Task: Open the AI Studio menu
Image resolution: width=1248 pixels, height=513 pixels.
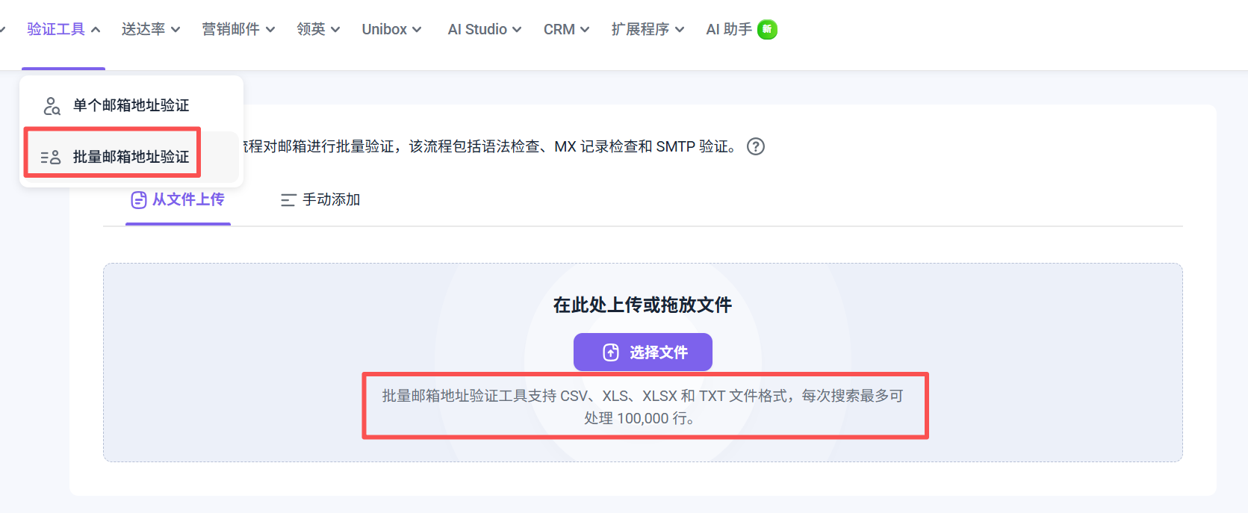Action: click(477, 29)
